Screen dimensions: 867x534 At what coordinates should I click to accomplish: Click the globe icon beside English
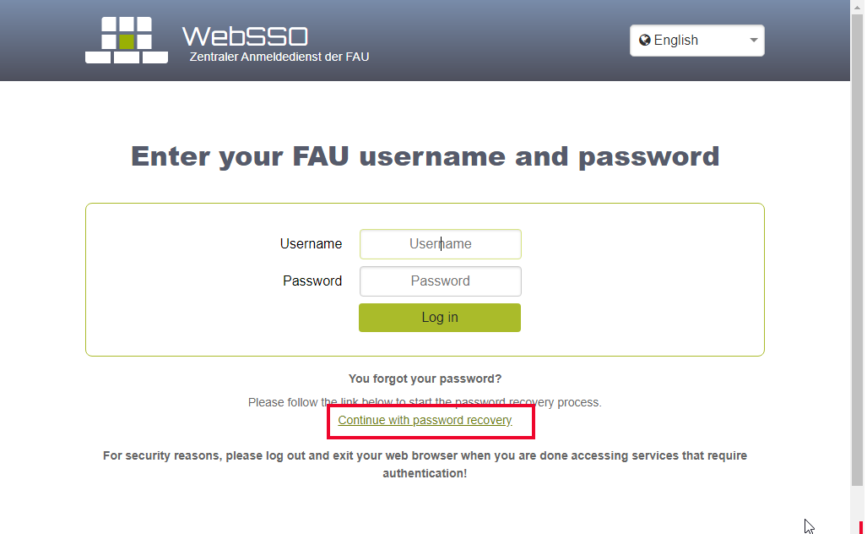[644, 41]
